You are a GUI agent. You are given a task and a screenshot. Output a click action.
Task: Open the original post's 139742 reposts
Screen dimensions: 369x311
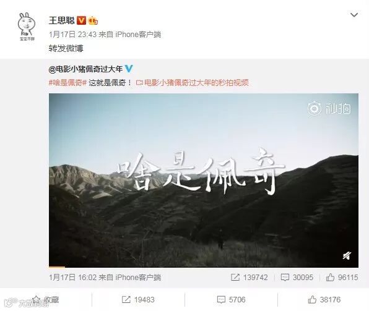250,278
